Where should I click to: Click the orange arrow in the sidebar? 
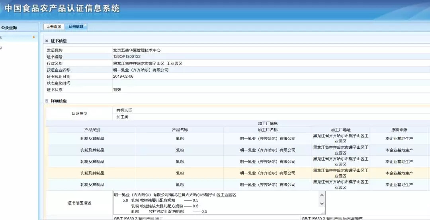coord(34,37)
